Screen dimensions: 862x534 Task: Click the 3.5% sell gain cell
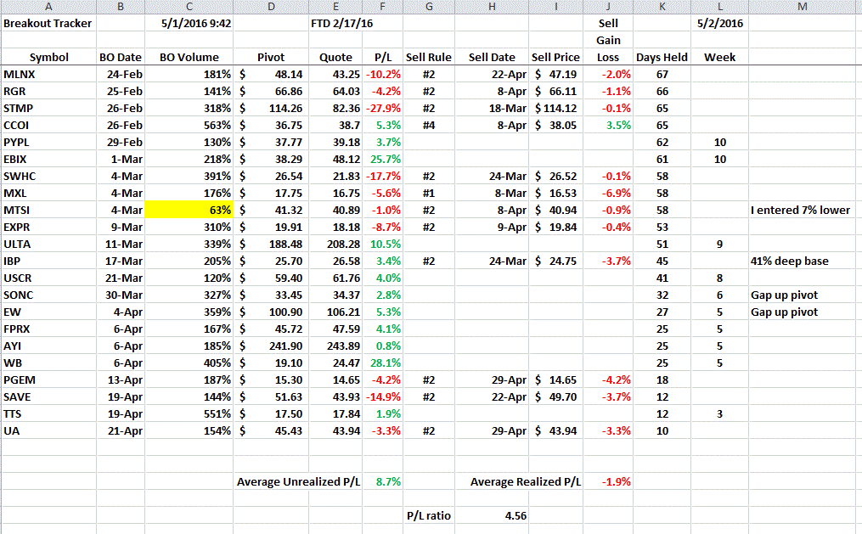(608, 126)
